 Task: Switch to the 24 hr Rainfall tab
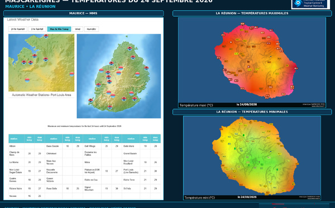point(18,29)
